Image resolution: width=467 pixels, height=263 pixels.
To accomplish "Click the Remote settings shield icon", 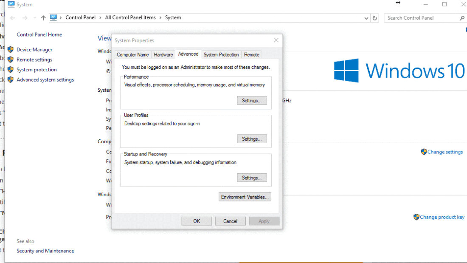I will pyautogui.click(x=11, y=59).
